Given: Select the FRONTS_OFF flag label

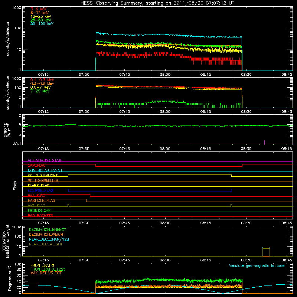Looking at the screenshot, I should click(x=39, y=210).
